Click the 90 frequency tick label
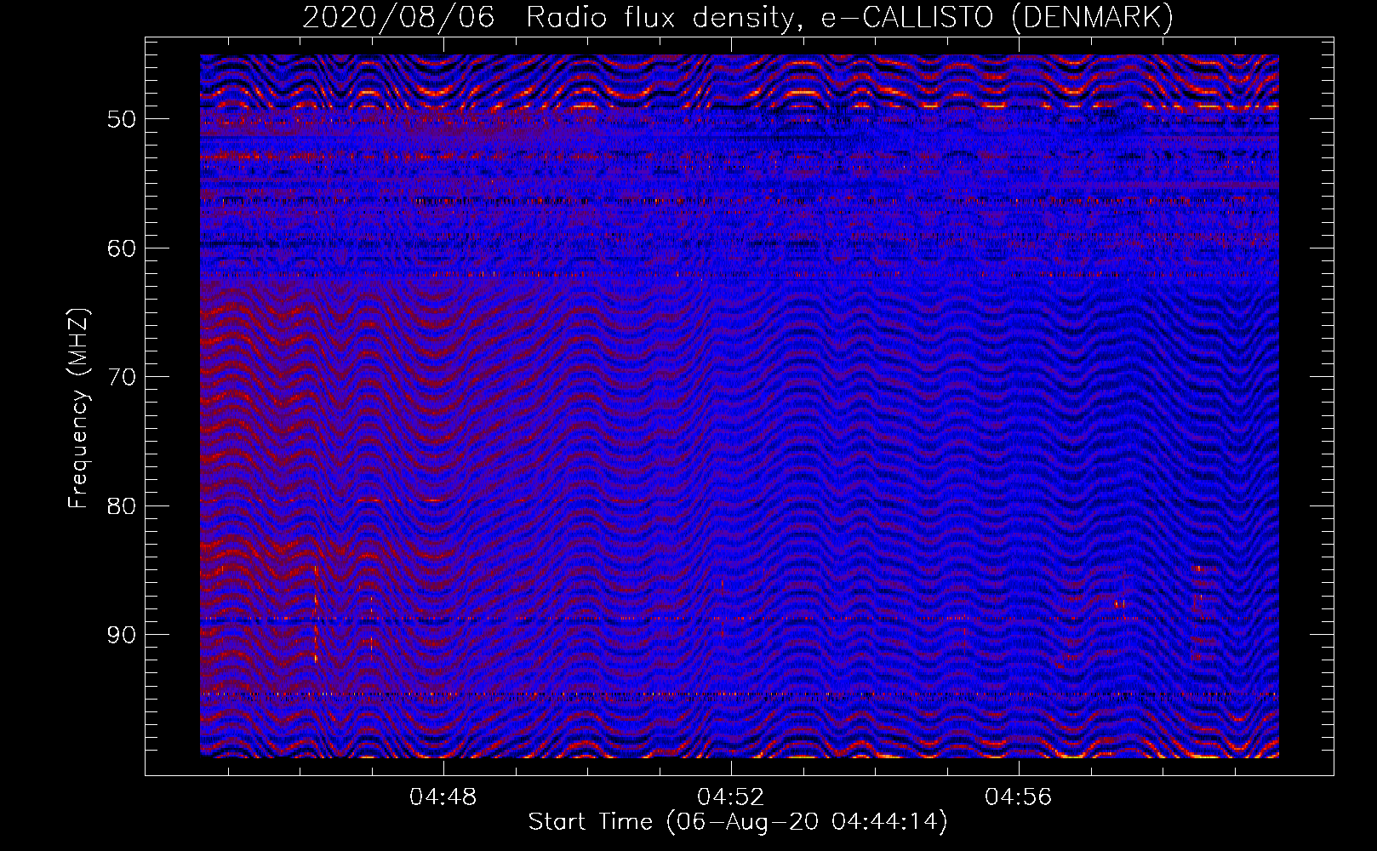 122,635
